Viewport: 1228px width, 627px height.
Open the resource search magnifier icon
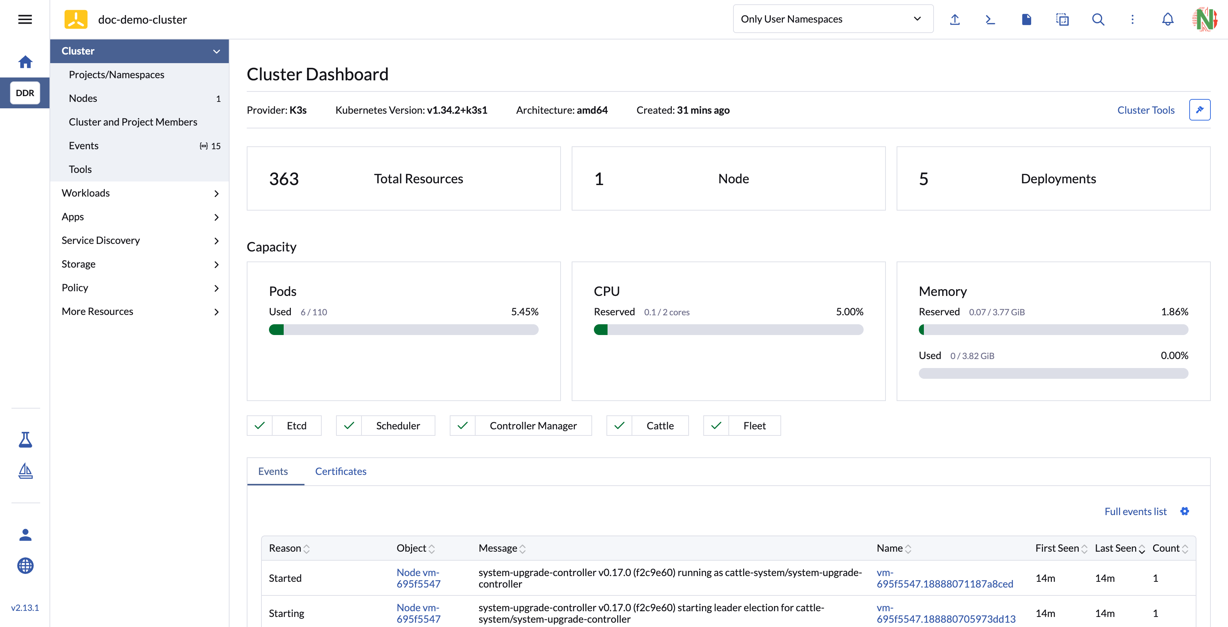click(x=1098, y=20)
